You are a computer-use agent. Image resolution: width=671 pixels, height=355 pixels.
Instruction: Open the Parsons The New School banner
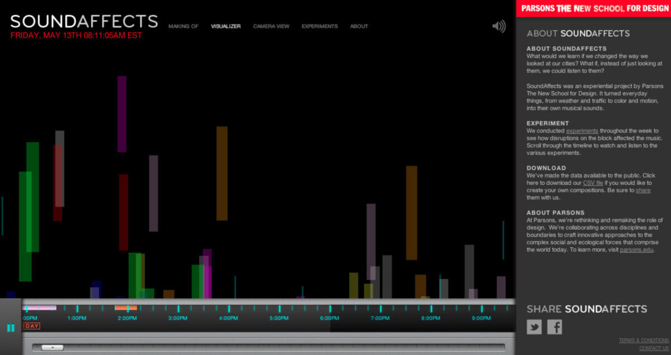click(x=593, y=8)
